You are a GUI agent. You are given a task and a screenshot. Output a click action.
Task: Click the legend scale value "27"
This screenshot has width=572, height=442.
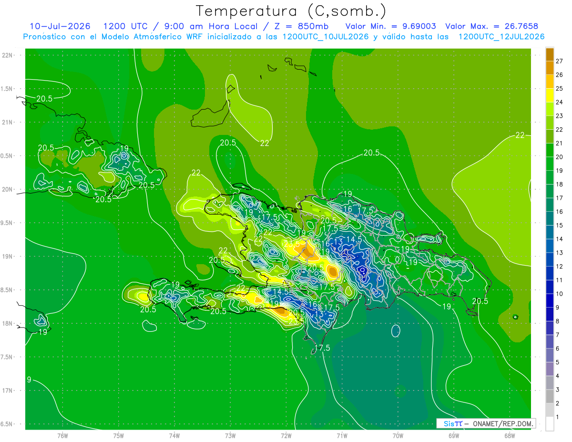(x=560, y=61)
